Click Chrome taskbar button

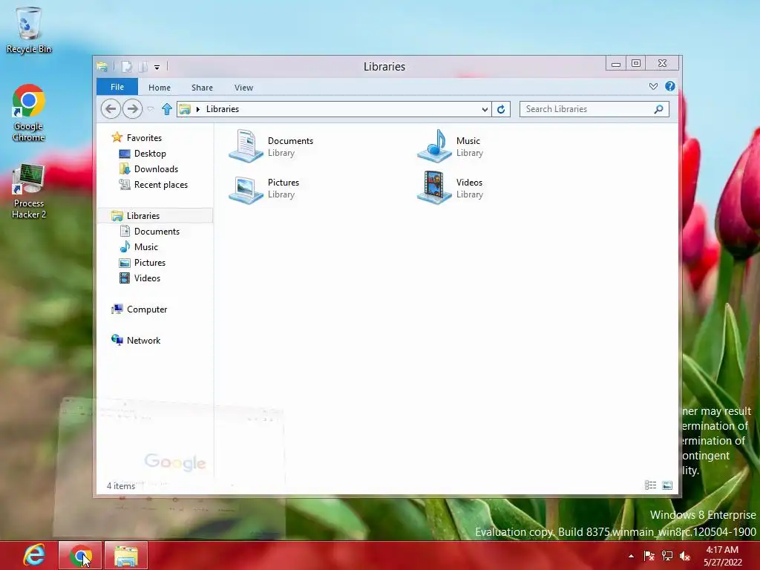point(80,555)
